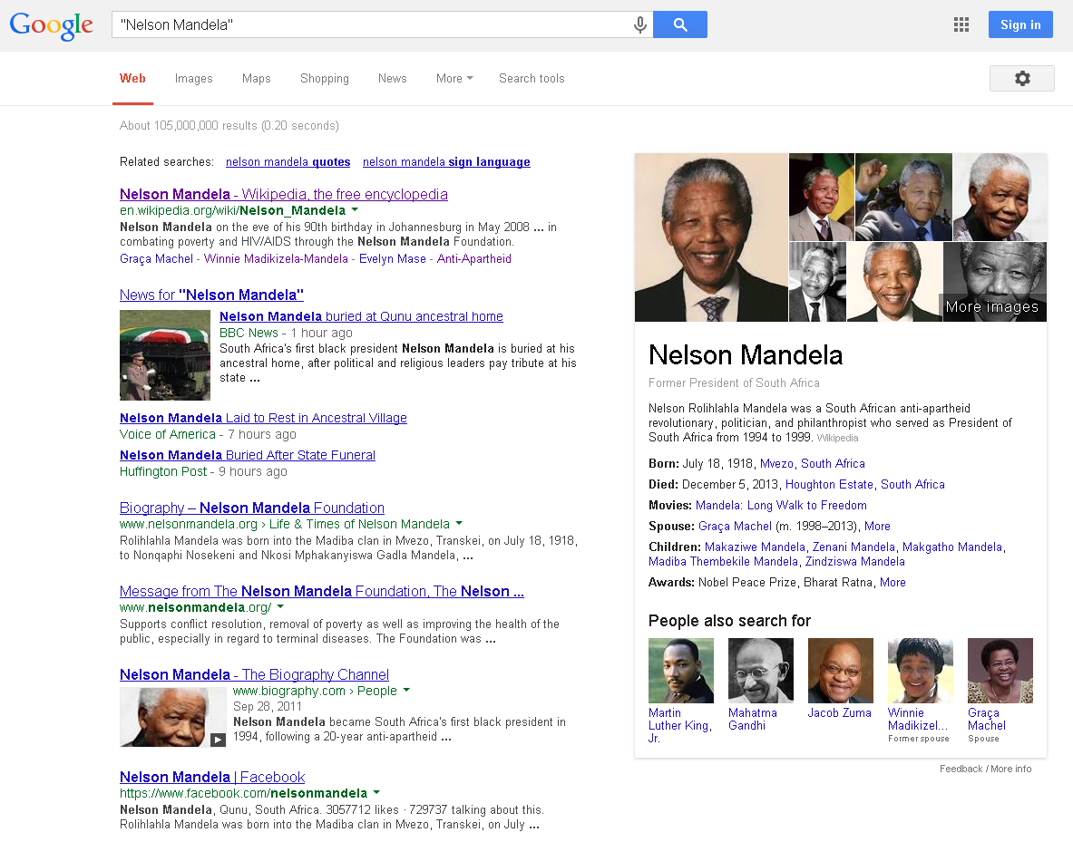Focus the search input field

(372, 24)
